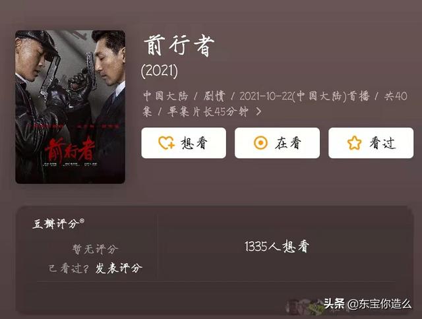Open the metadata line with 2021-10-22 premiere date

(275, 104)
